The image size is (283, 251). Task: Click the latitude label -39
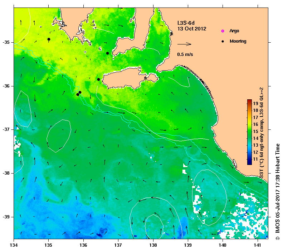tap(6, 217)
